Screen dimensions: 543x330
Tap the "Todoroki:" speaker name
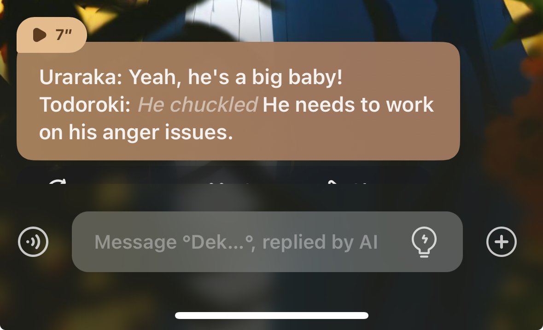click(85, 105)
